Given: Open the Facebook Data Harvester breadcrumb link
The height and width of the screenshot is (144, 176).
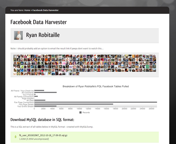Looking at the screenshot, I should point(45,10).
